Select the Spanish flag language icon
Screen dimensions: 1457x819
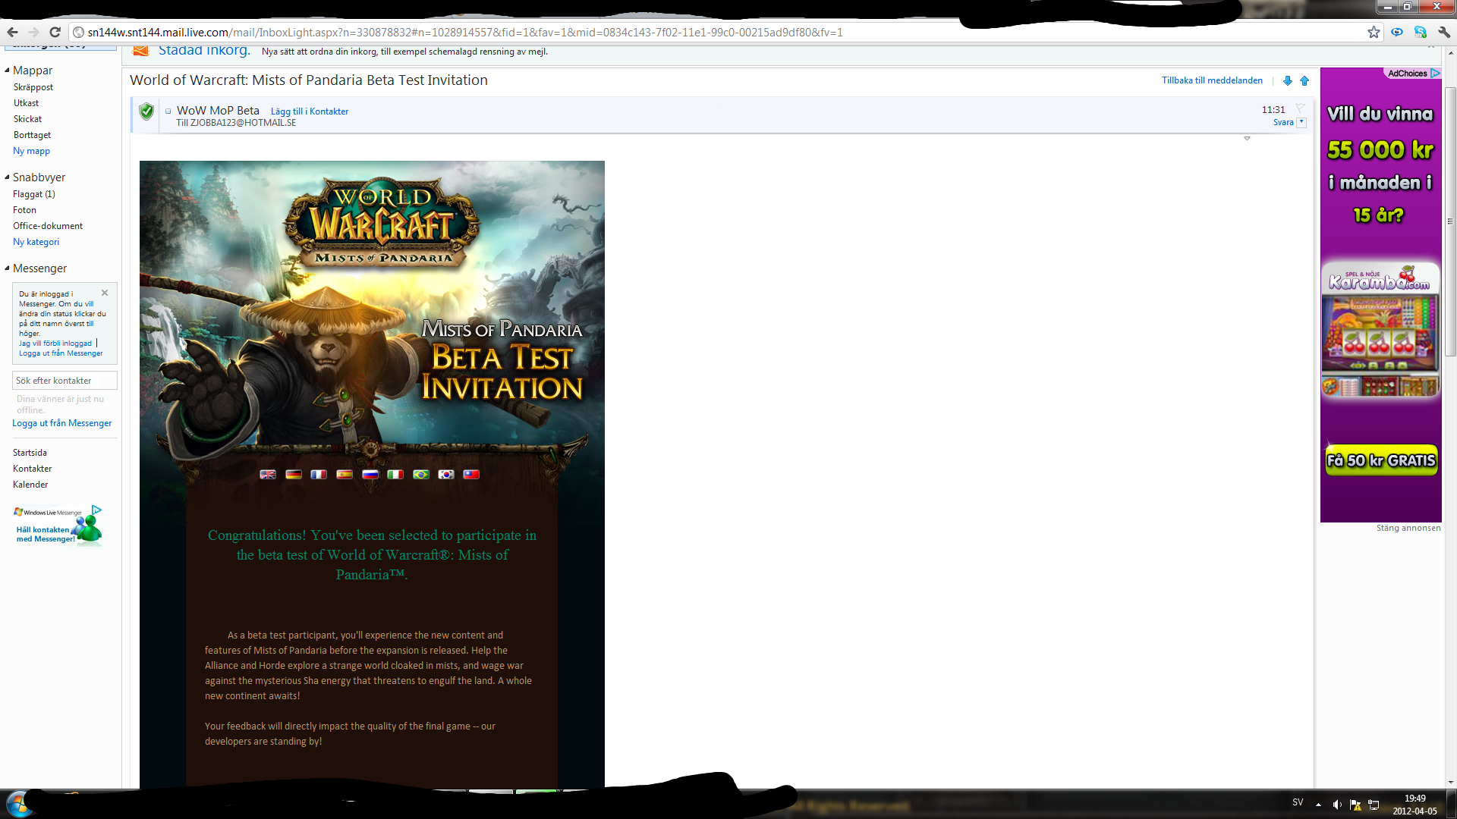click(345, 475)
